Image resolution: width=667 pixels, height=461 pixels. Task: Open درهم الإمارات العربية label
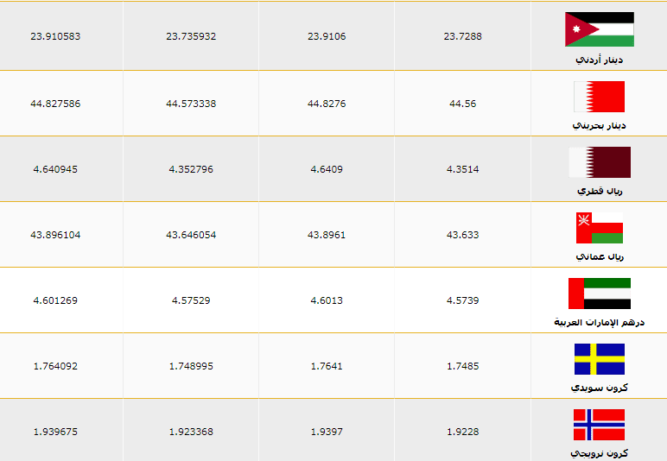(599, 322)
